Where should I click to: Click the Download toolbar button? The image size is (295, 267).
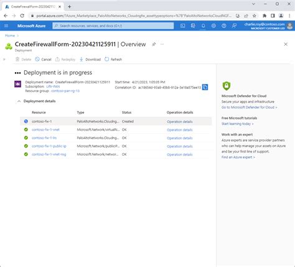click(90, 59)
